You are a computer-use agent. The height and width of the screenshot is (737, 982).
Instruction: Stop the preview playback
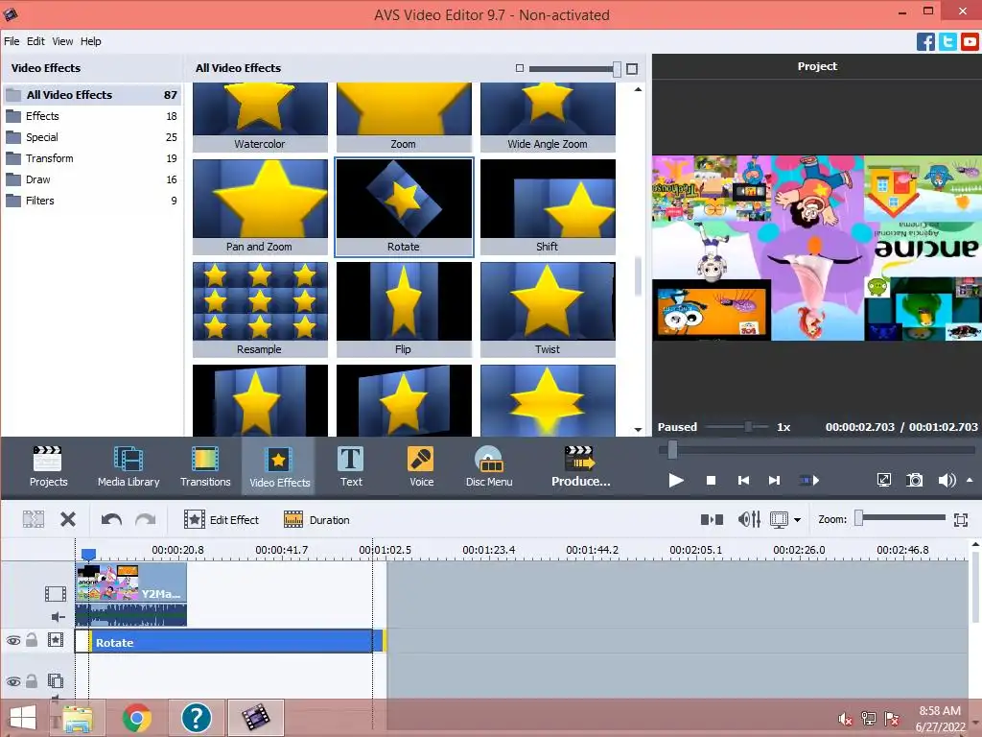[711, 480]
